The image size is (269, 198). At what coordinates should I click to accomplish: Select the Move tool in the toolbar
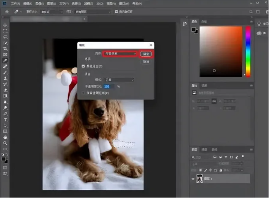[x=5, y=25]
